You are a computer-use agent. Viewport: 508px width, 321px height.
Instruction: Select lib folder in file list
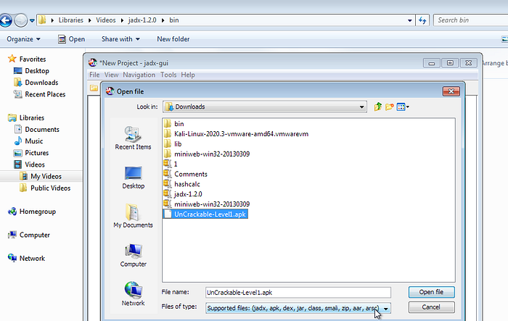[173, 143]
